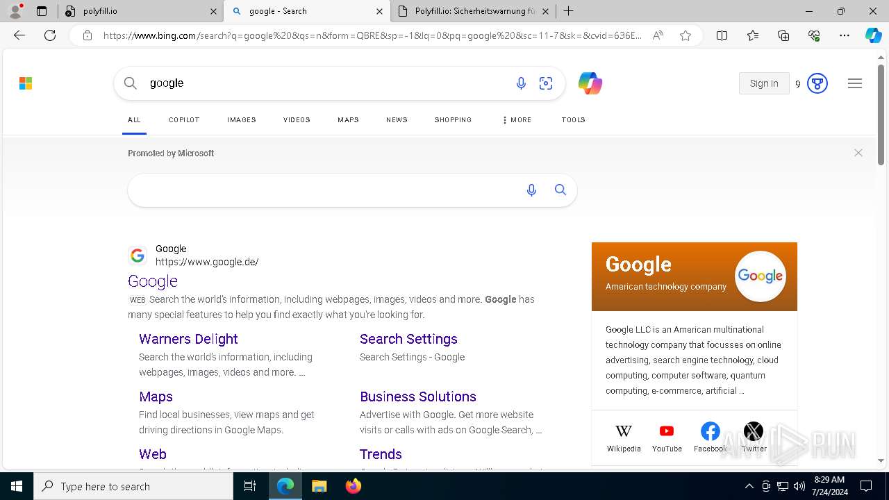Add this page to favorites star
The image size is (889, 500).
click(686, 35)
